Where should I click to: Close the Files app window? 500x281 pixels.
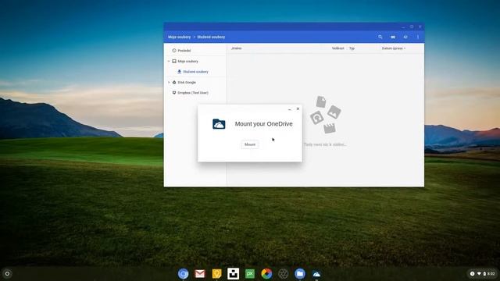click(x=420, y=27)
